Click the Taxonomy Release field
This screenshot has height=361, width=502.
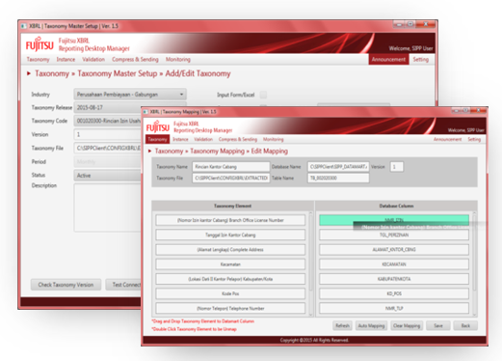point(108,107)
